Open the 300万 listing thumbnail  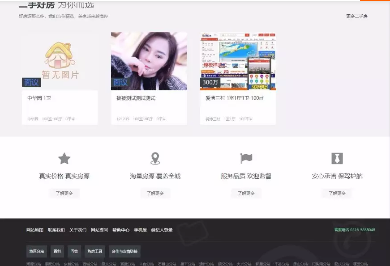(238, 61)
